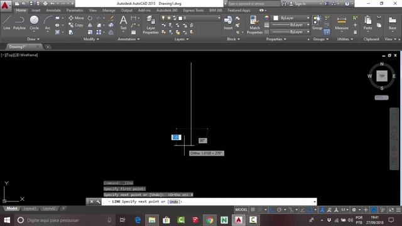Toggle annotation visibility icon in status bar
Image resolution: width=402 pixels, height=226 pixels.
click(322, 210)
